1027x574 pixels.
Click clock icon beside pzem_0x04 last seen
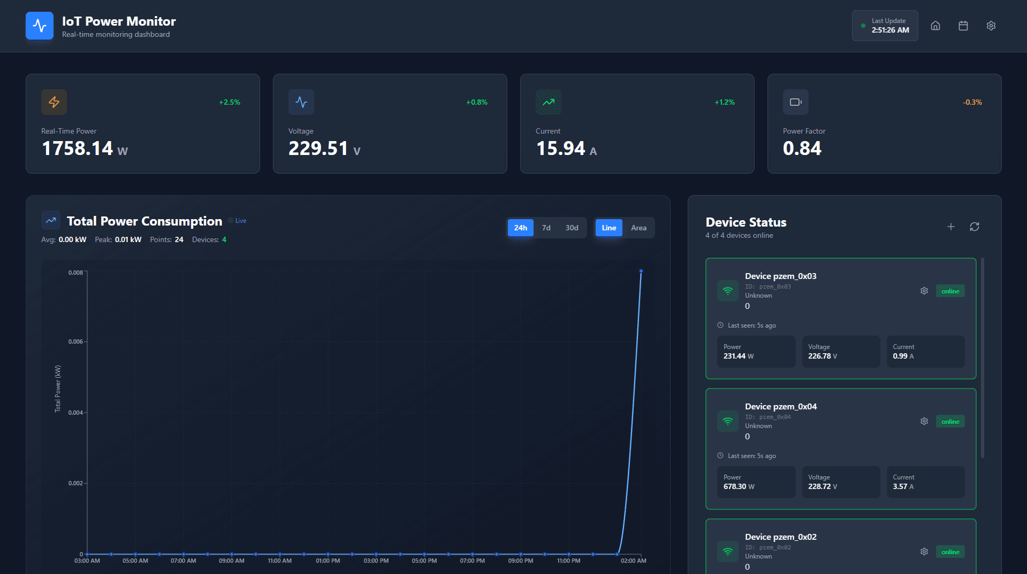point(720,455)
